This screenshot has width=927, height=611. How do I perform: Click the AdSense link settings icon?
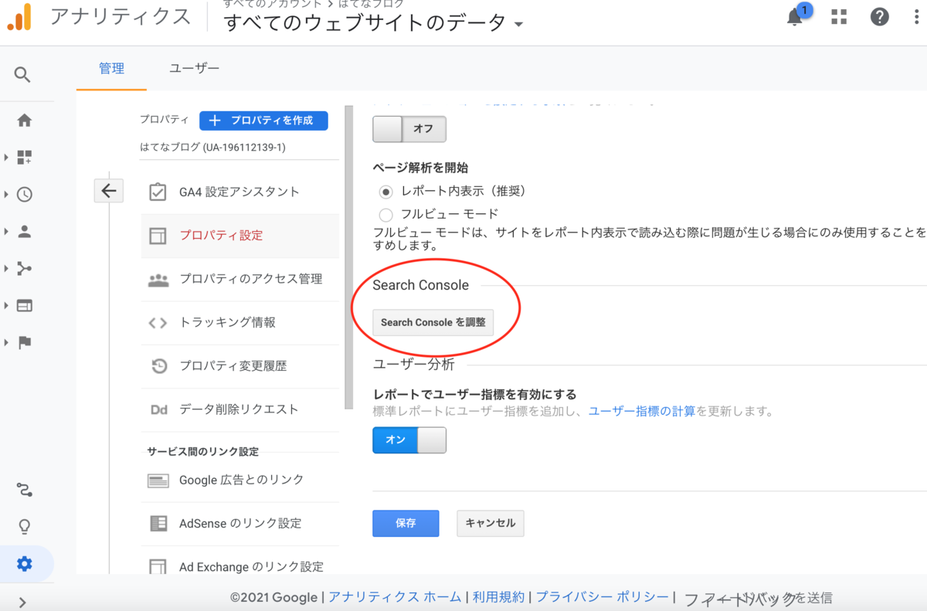click(158, 523)
